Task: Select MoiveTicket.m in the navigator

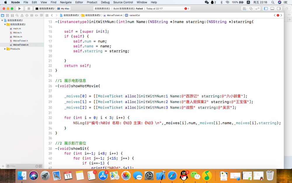Action: 21,45
